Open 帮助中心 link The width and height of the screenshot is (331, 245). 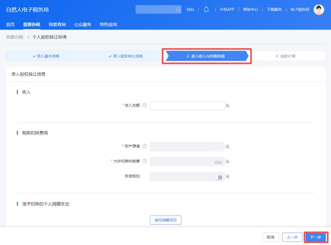pyautogui.click(x=251, y=9)
